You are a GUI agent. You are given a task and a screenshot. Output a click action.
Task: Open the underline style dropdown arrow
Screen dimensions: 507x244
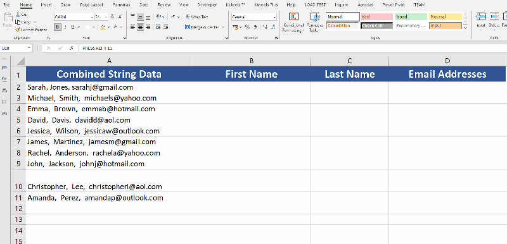[79, 27]
